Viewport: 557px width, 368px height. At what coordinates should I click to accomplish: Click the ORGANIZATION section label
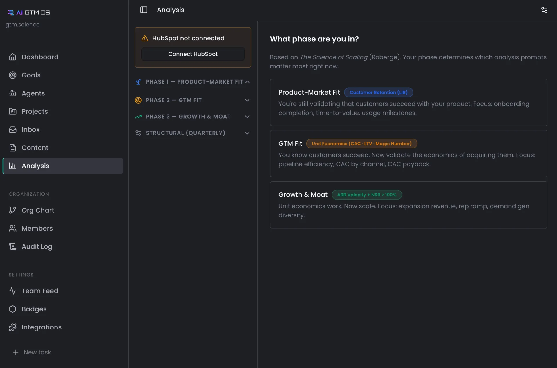point(29,194)
